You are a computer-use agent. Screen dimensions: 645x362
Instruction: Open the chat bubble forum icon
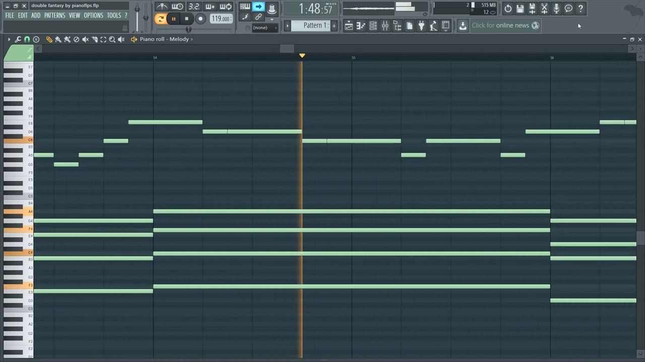(x=568, y=8)
